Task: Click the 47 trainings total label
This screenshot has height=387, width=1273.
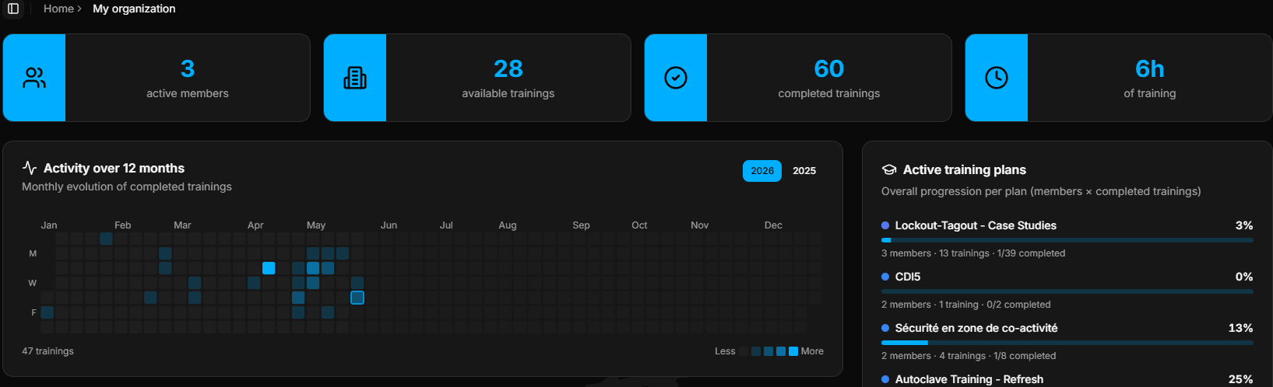Action: point(47,351)
